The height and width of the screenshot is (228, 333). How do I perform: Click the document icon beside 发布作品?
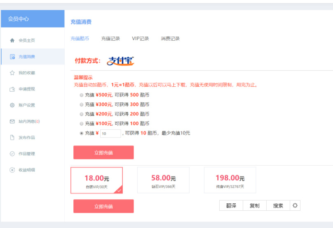pyautogui.click(x=12, y=138)
